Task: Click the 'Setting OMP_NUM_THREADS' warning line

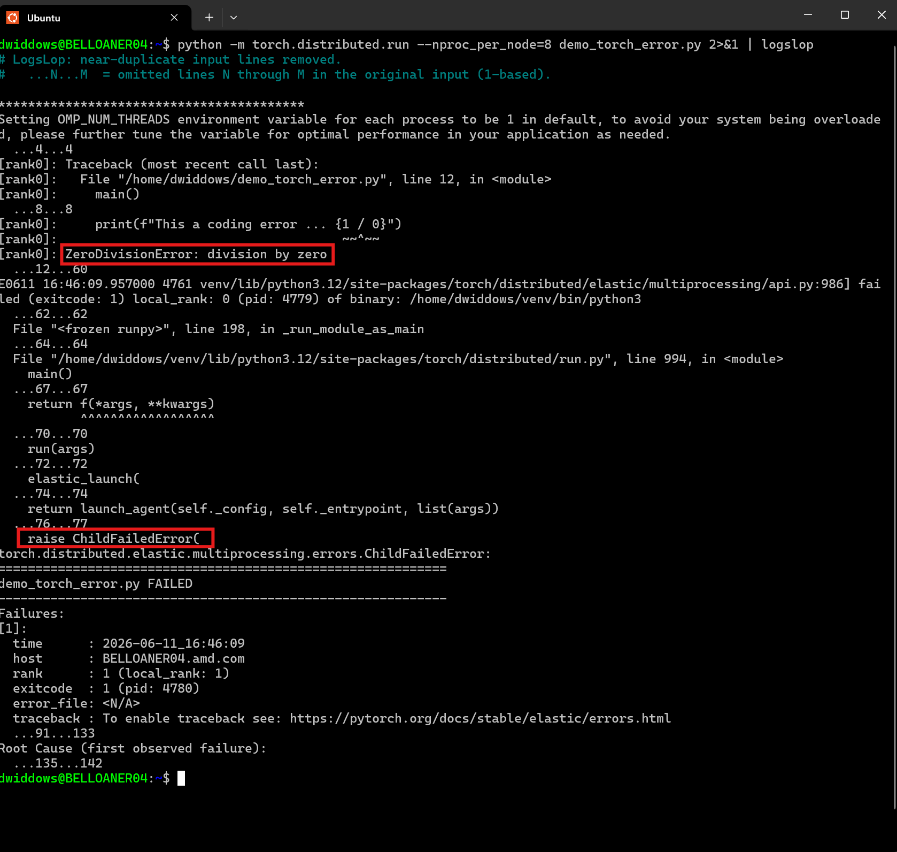Action: tap(440, 127)
